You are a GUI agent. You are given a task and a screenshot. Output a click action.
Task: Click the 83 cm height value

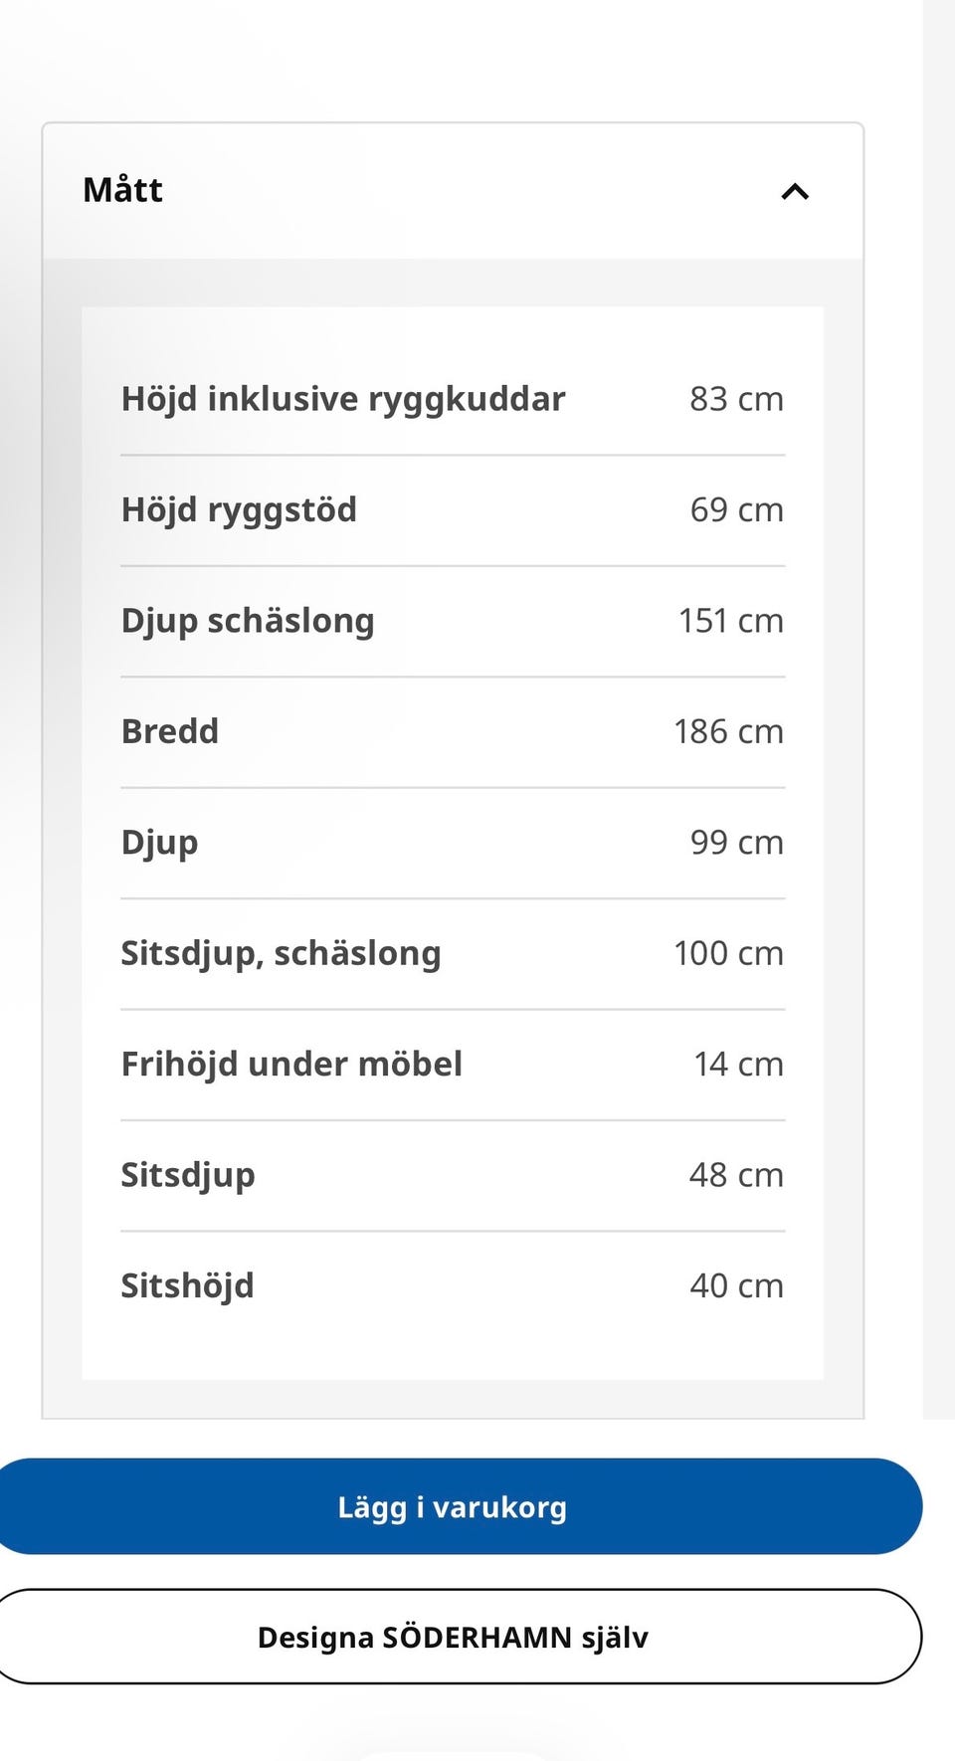coord(736,399)
